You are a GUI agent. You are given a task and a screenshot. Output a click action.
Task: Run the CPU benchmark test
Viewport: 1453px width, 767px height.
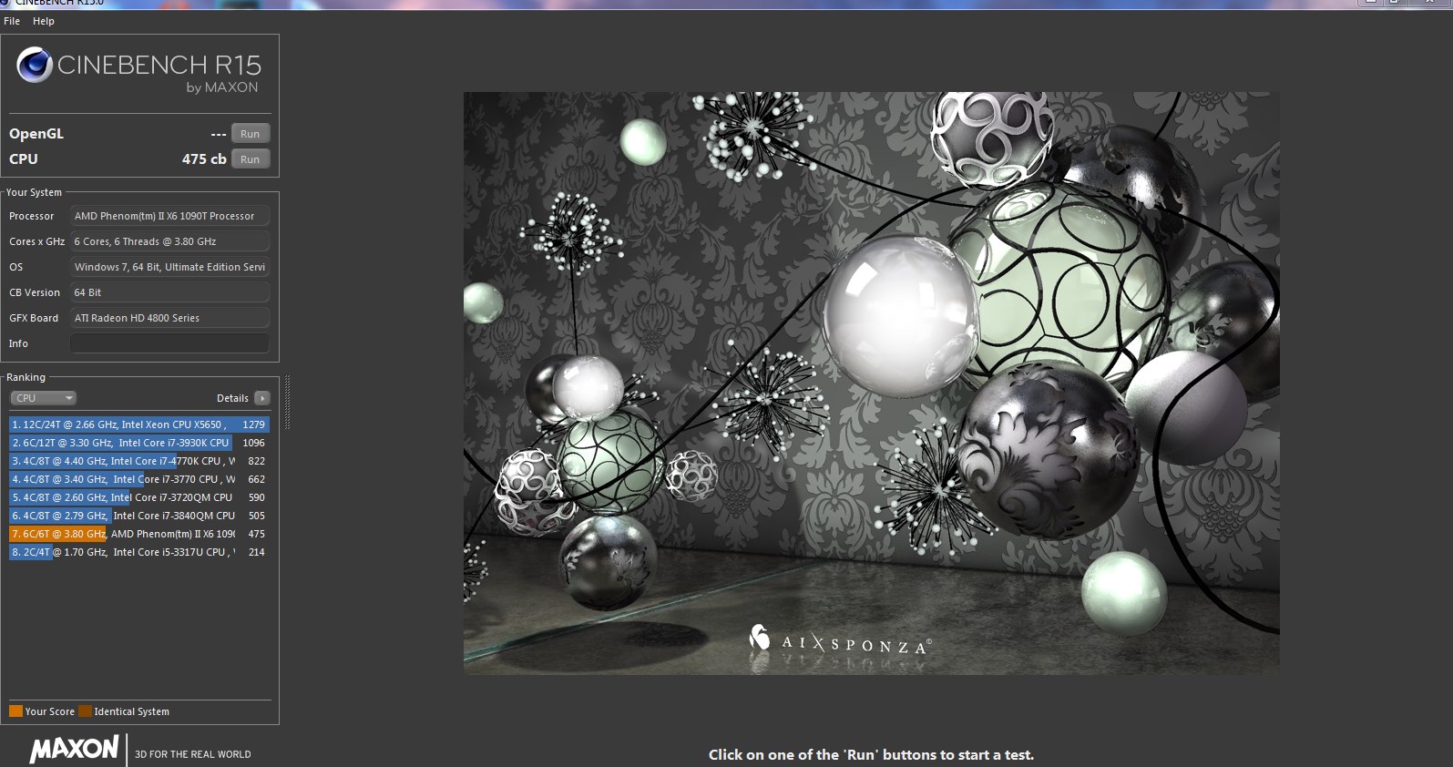click(x=251, y=159)
